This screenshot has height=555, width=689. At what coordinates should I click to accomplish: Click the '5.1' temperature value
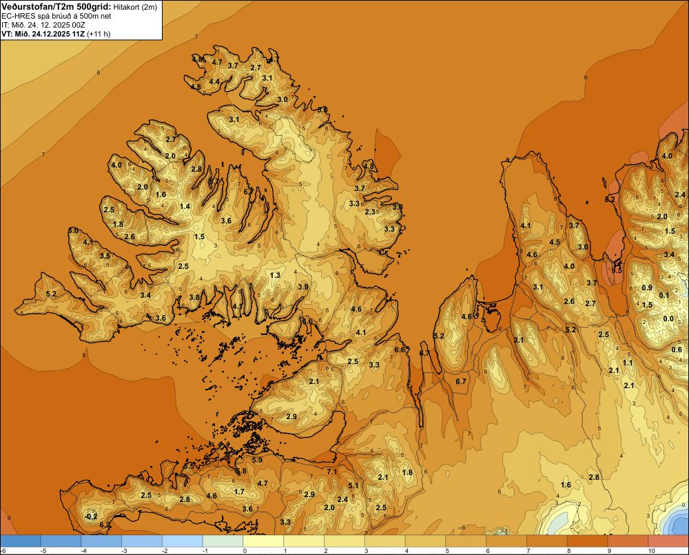click(353, 485)
